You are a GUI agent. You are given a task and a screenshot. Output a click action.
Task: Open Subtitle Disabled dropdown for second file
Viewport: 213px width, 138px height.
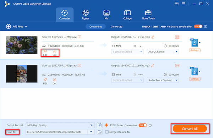tap(127, 80)
